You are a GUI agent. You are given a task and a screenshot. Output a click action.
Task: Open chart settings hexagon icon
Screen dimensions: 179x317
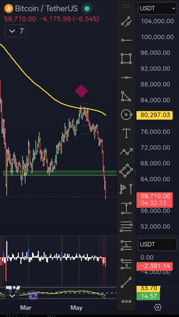point(158,308)
